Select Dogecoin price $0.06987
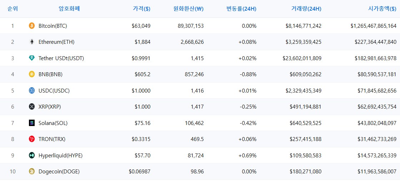The image size is (400, 183). 140,172
